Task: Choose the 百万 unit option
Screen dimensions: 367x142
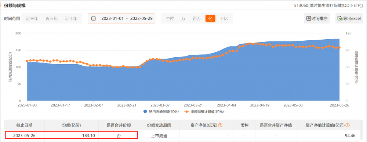Action: coord(197,18)
